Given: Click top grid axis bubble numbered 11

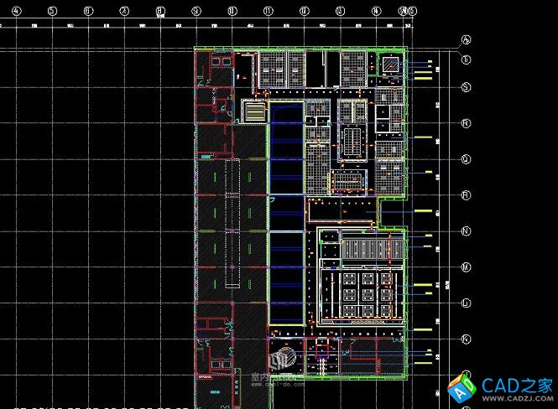Looking at the screenshot, I should [268, 11].
